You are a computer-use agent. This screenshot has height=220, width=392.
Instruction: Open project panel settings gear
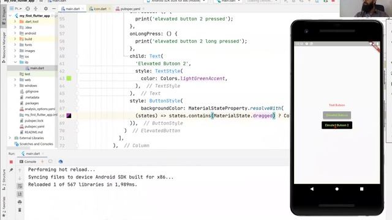coord(46,9)
